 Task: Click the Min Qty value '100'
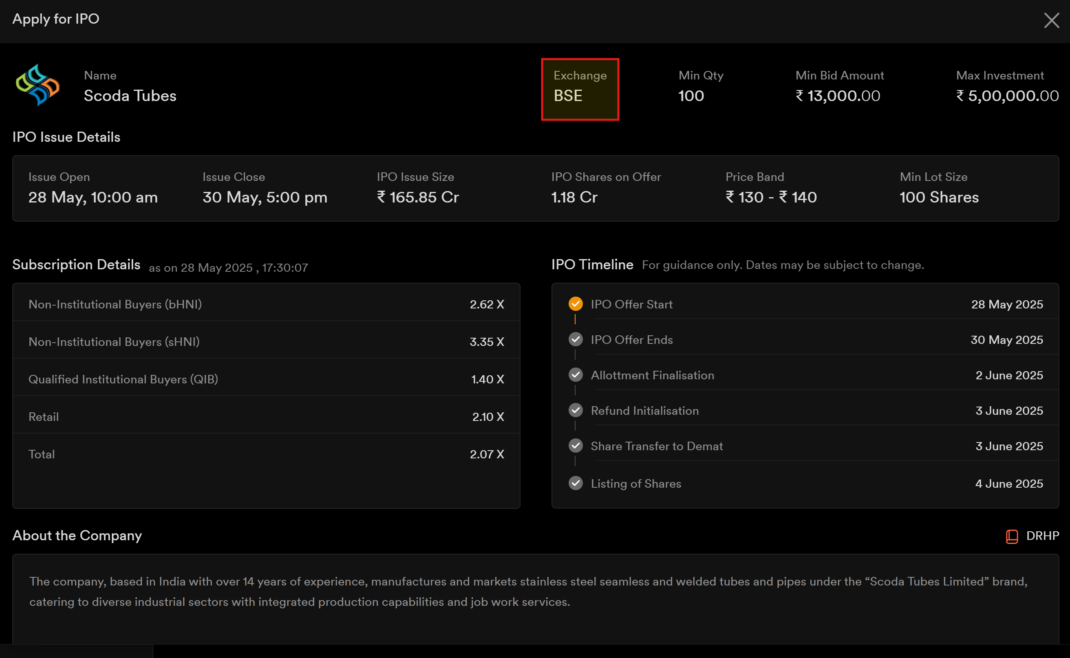point(691,96)
